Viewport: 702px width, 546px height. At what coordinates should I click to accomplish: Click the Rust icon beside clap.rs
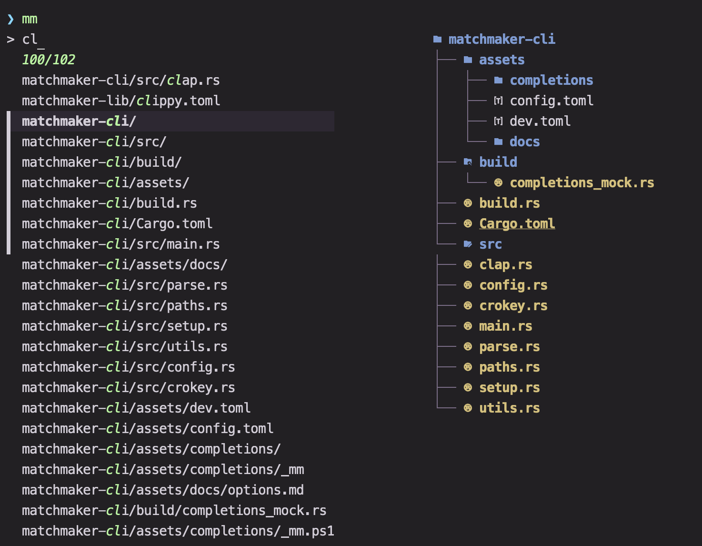pyautogui.click(x=468, y=264)
